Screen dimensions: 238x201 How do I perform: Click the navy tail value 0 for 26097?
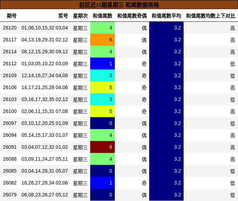click(103, 123)
